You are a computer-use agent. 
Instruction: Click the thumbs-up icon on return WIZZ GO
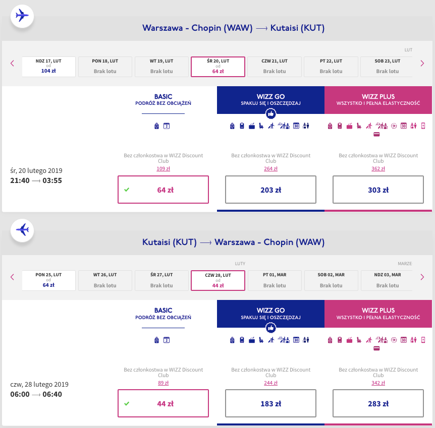click(271, 328)
